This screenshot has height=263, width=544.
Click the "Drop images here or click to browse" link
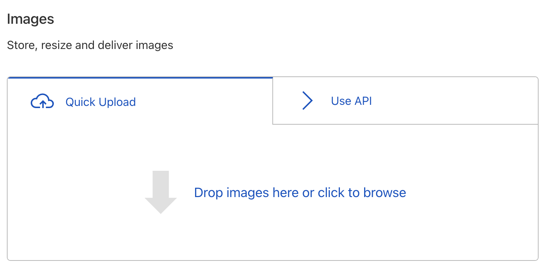point(300,193)
